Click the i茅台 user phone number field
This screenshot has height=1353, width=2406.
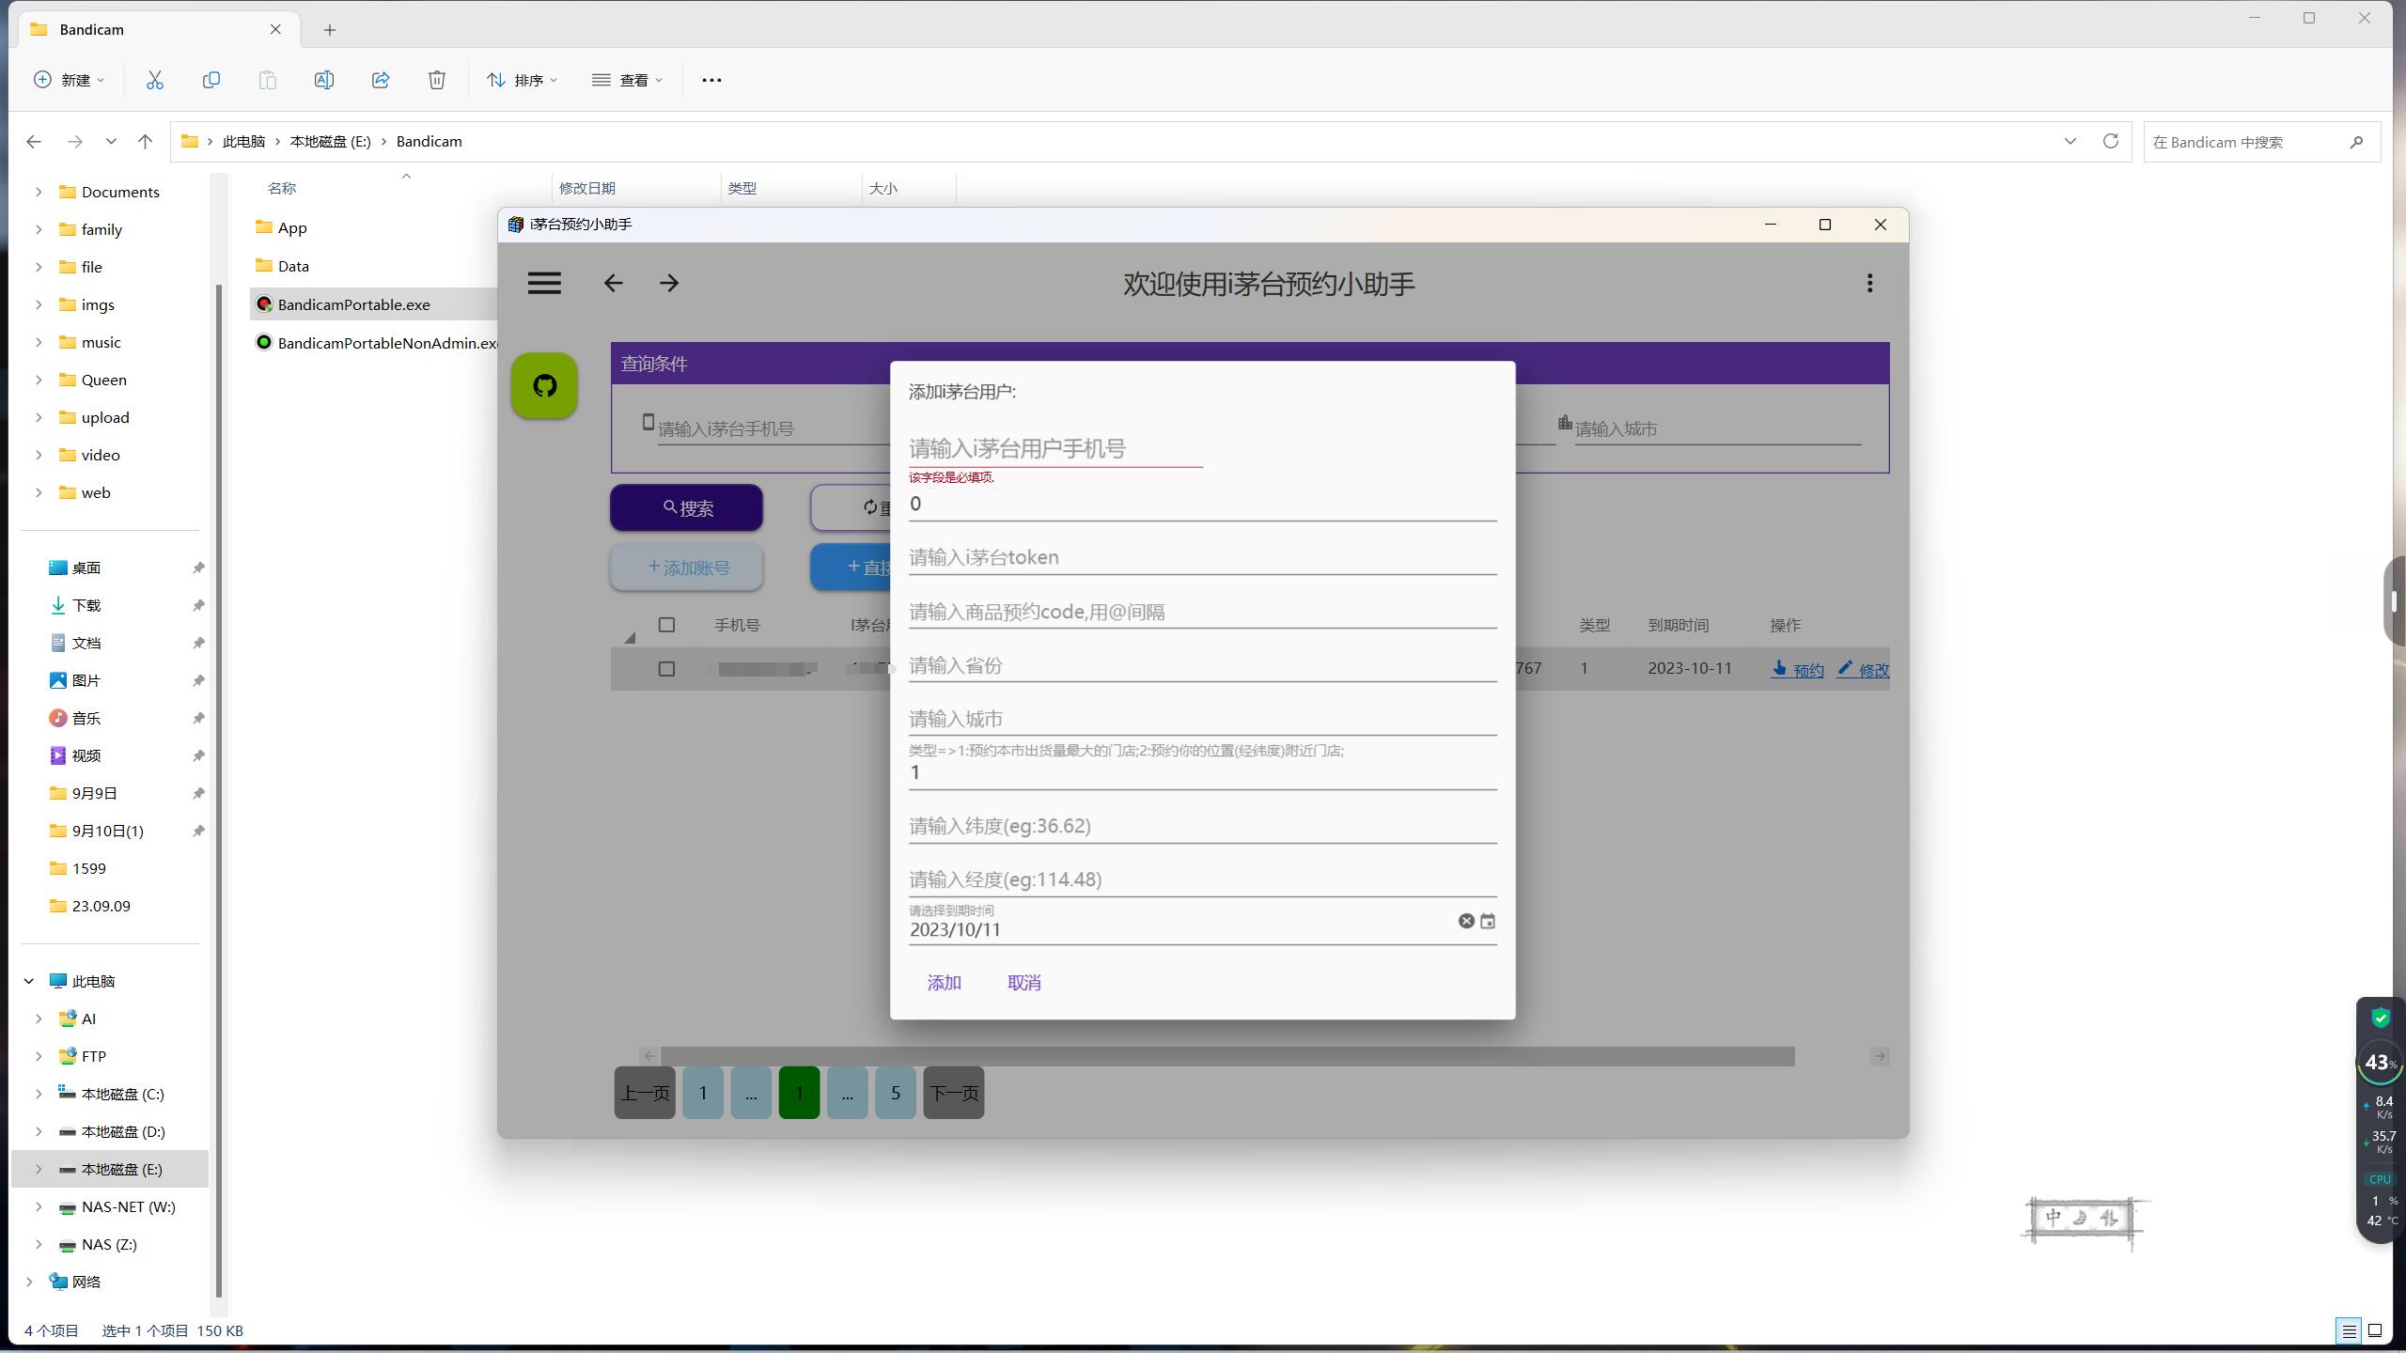1055,449
